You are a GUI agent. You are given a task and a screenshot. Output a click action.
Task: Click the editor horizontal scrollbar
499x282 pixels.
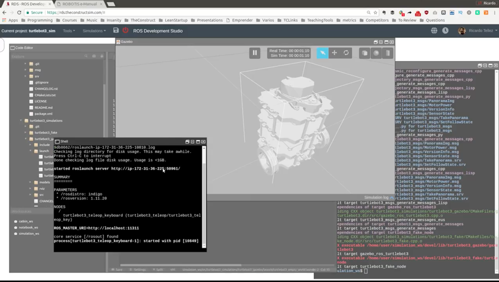181,265
